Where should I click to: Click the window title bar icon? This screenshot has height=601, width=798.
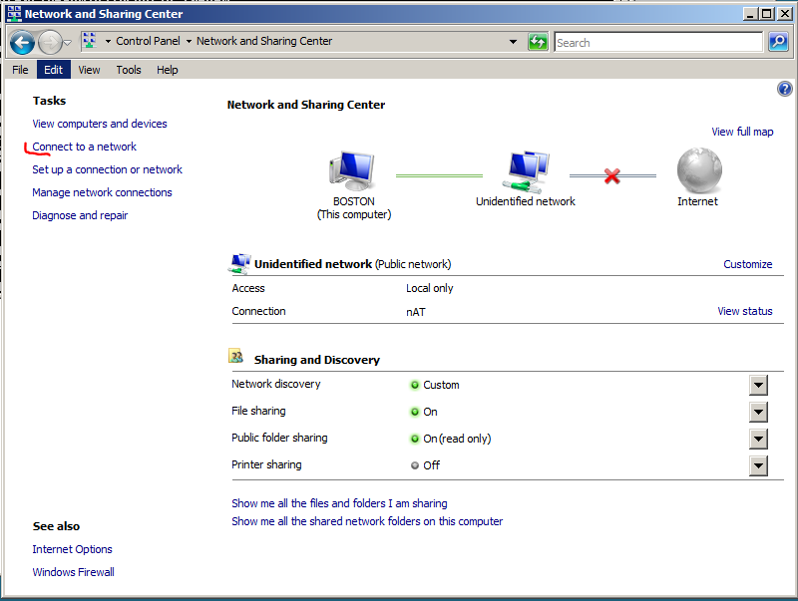[x=14, y=14]
